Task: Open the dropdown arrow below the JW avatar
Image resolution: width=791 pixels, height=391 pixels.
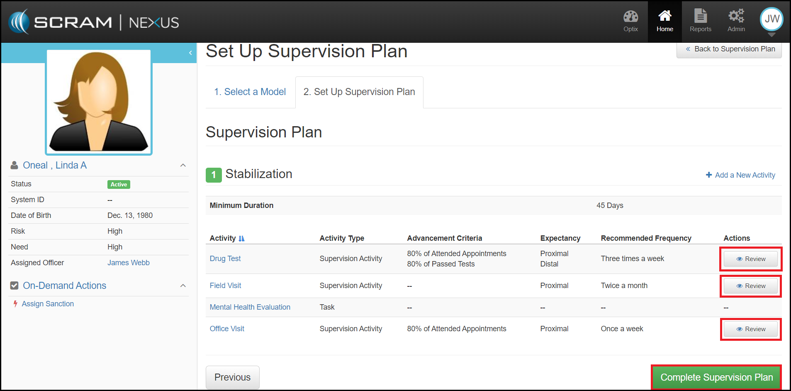Action: [772, 35]
